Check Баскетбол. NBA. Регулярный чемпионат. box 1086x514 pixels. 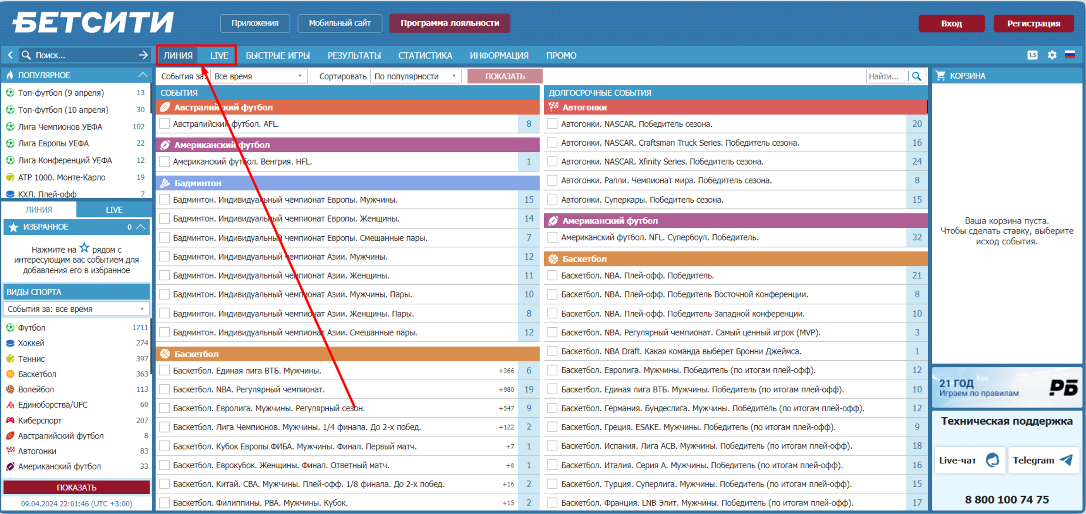point(165,390)
